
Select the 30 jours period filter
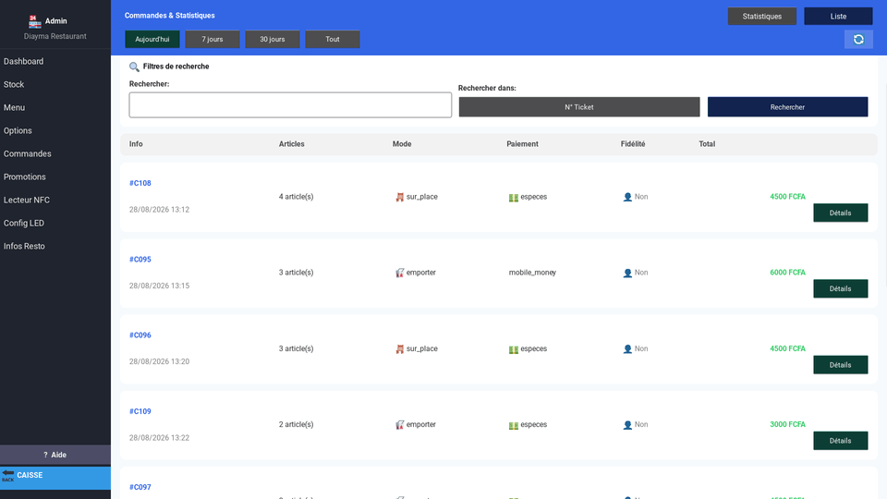272,39
